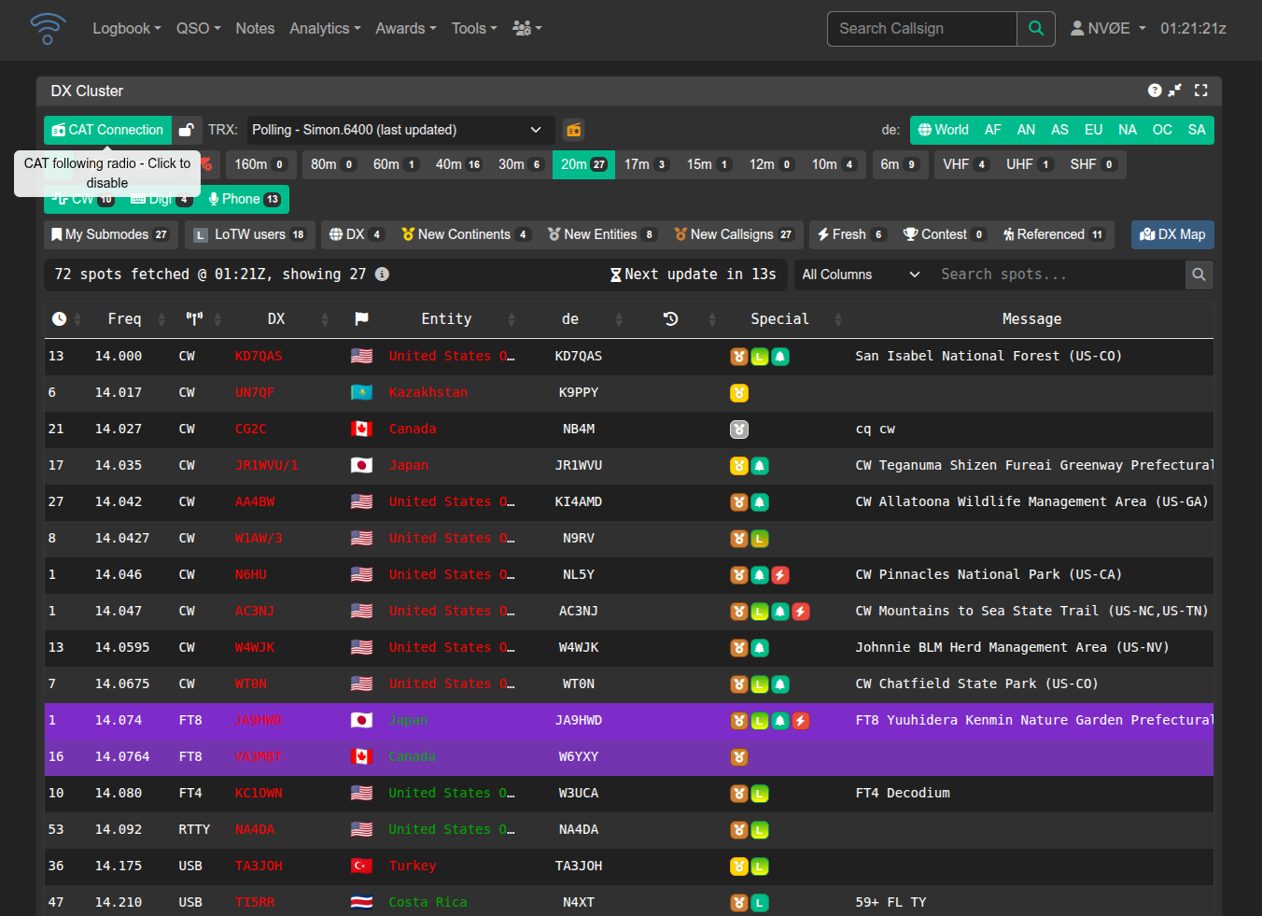Click the DX filter button with globe
Image resolution: width=1262 pixels, height=916 pixels.
357,234
